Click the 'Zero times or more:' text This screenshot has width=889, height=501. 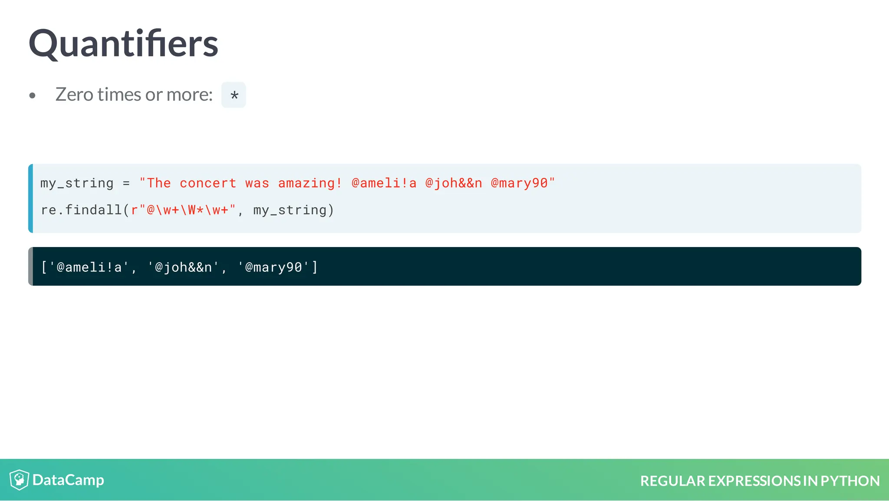tap(134, 95)
